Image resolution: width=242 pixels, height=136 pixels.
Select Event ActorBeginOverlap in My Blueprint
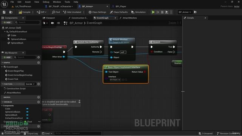(x=20, y=75)
